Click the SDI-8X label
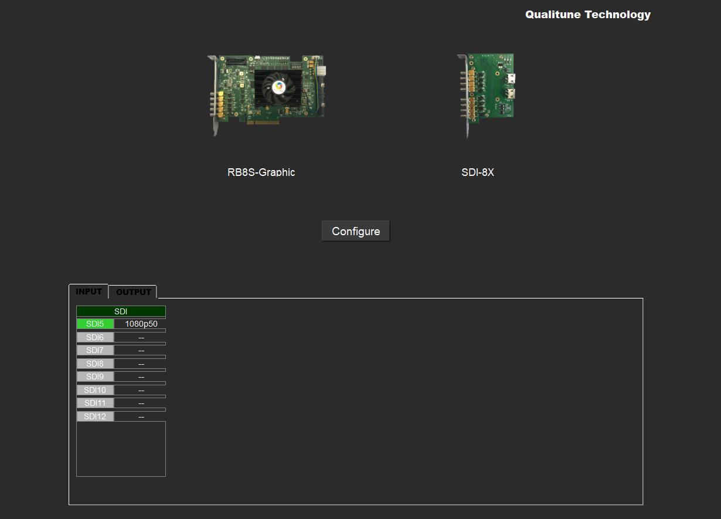Screen dimensions: 721x519 tap(478, 172)
